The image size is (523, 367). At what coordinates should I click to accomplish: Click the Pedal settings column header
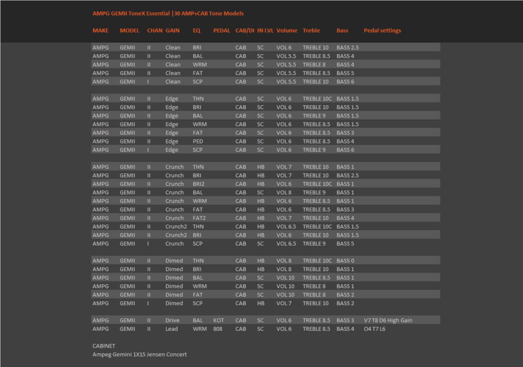point(382,30)
